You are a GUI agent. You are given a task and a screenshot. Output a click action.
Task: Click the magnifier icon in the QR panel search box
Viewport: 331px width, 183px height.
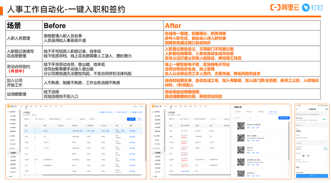pos(250,118)
